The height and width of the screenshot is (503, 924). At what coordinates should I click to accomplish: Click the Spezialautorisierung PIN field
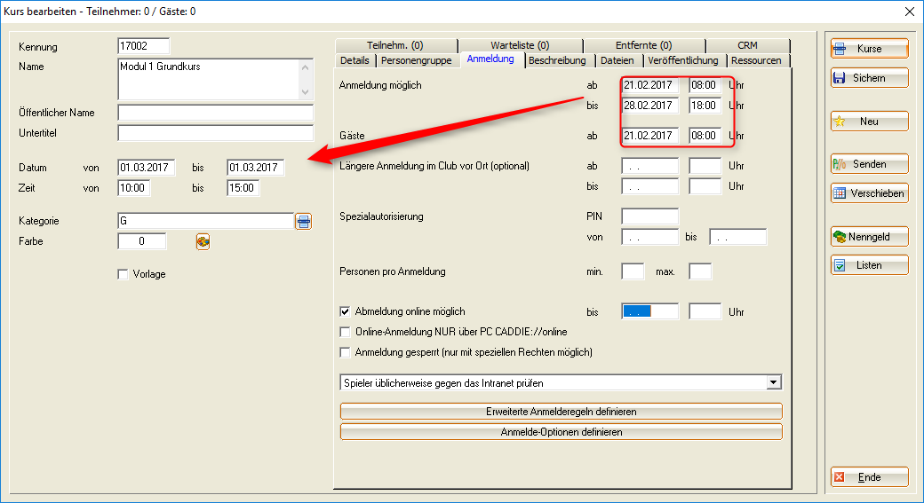pyautogui.click(x=649, y=216)
